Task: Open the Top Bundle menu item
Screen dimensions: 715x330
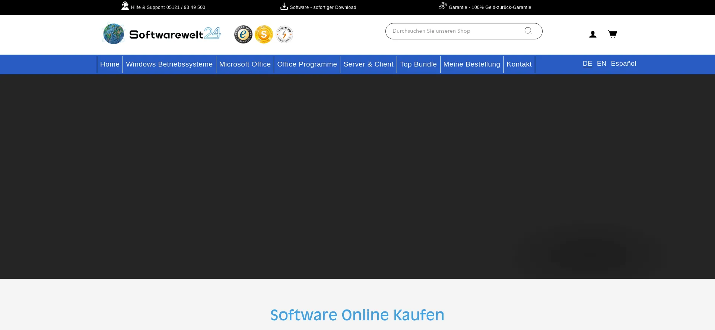Action: click(x=419, y=64)
